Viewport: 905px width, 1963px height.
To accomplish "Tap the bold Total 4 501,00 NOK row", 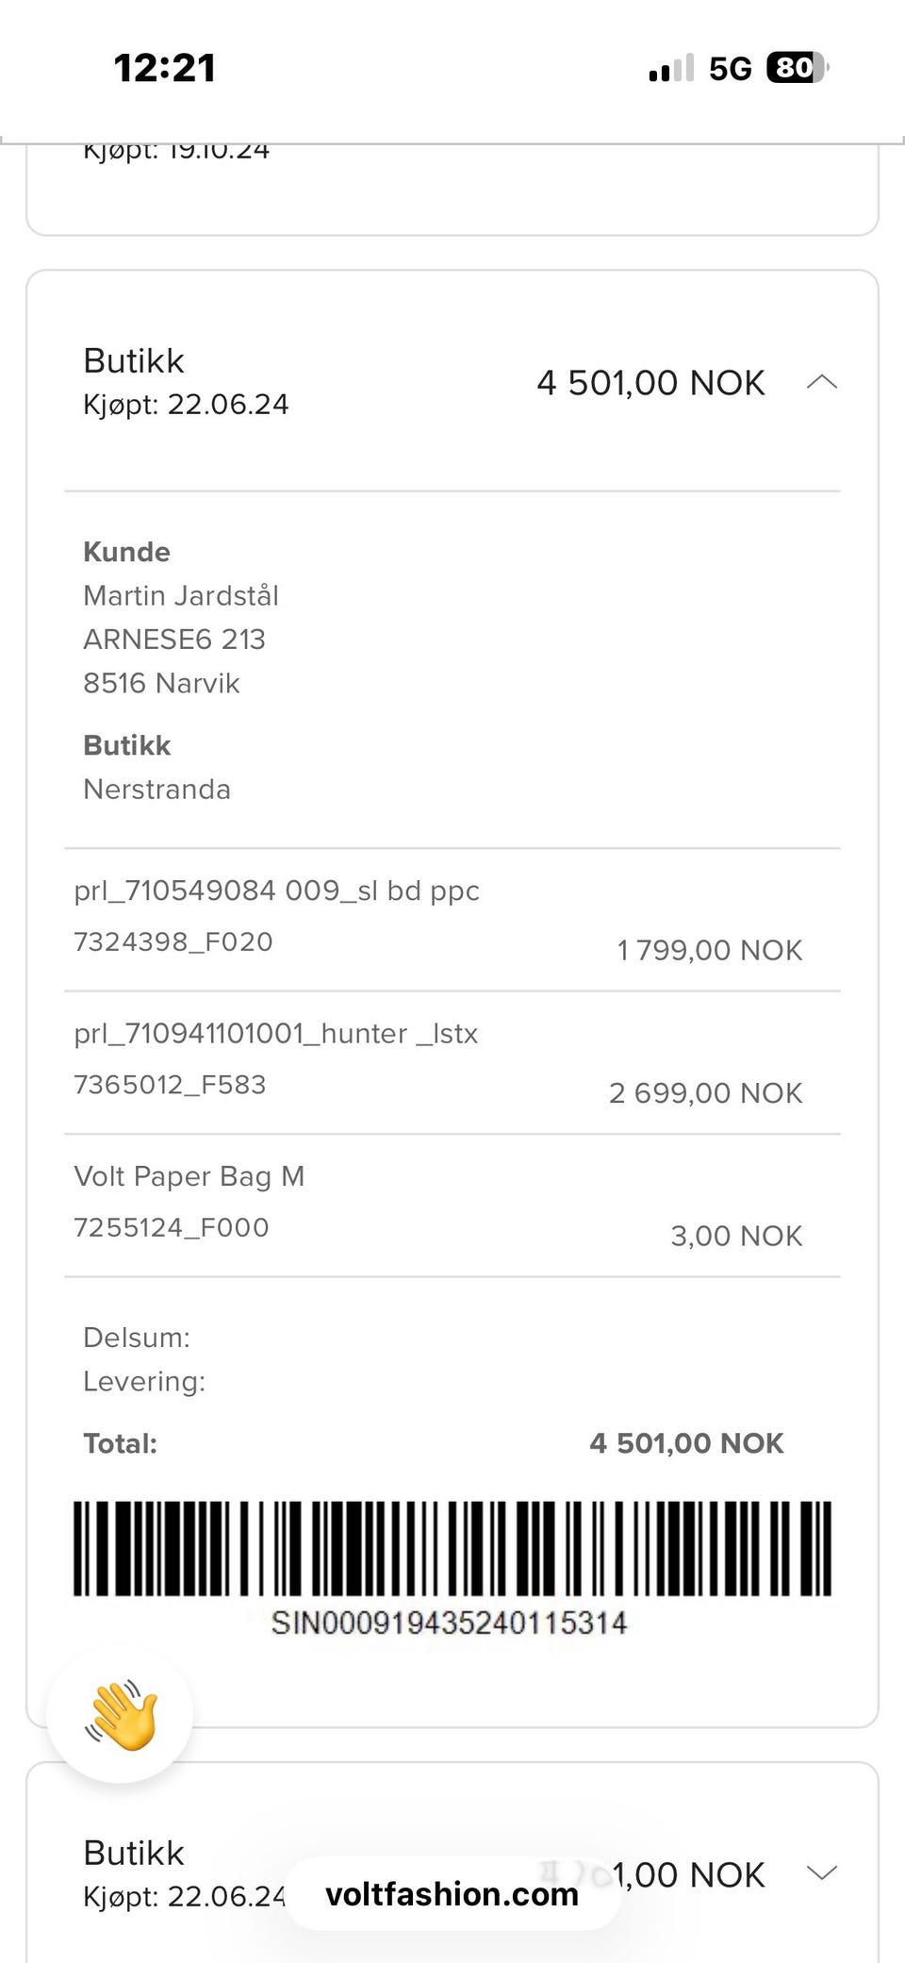I will point(434,1443).
